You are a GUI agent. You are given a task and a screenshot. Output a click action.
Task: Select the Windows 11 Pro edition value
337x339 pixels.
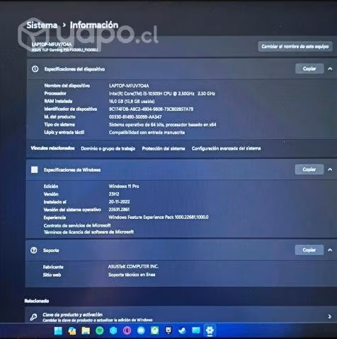pos(124,186)
